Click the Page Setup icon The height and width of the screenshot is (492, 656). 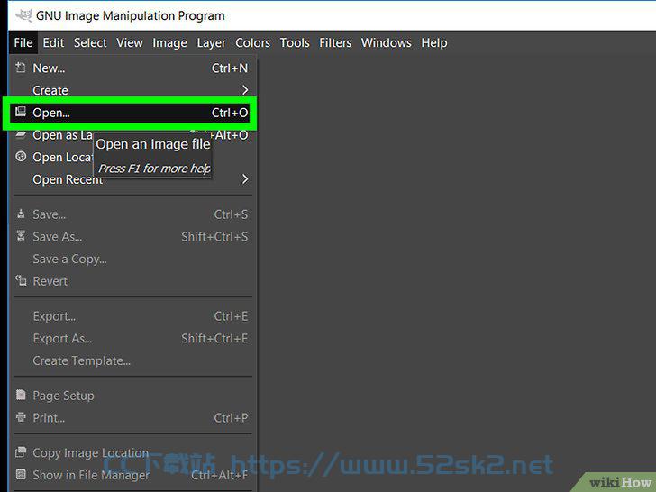click(21, 395)
